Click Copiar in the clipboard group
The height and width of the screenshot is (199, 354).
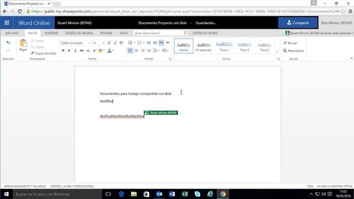click(37, 47)
